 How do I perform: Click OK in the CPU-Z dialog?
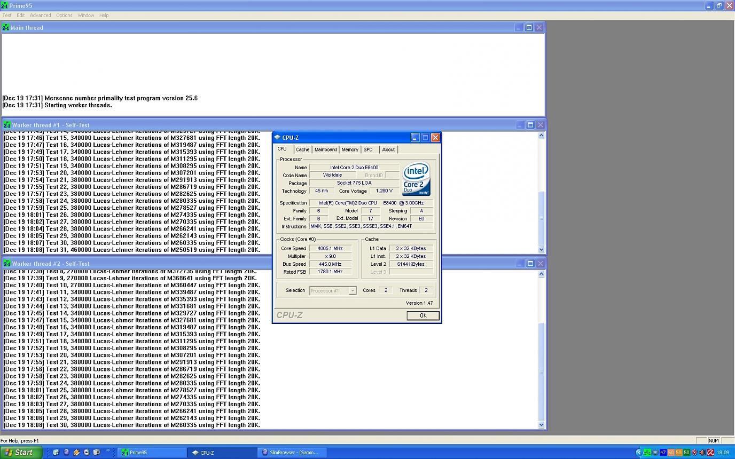[423, 315]
